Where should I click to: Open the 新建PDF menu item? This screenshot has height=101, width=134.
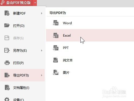(23, 13)
